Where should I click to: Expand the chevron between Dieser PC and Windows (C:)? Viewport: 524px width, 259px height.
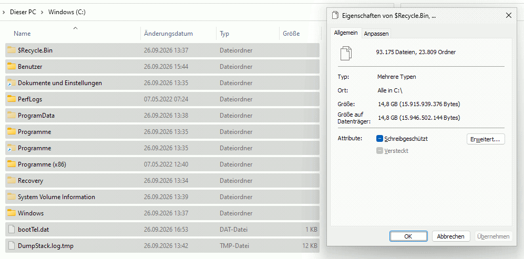point(43,12)
